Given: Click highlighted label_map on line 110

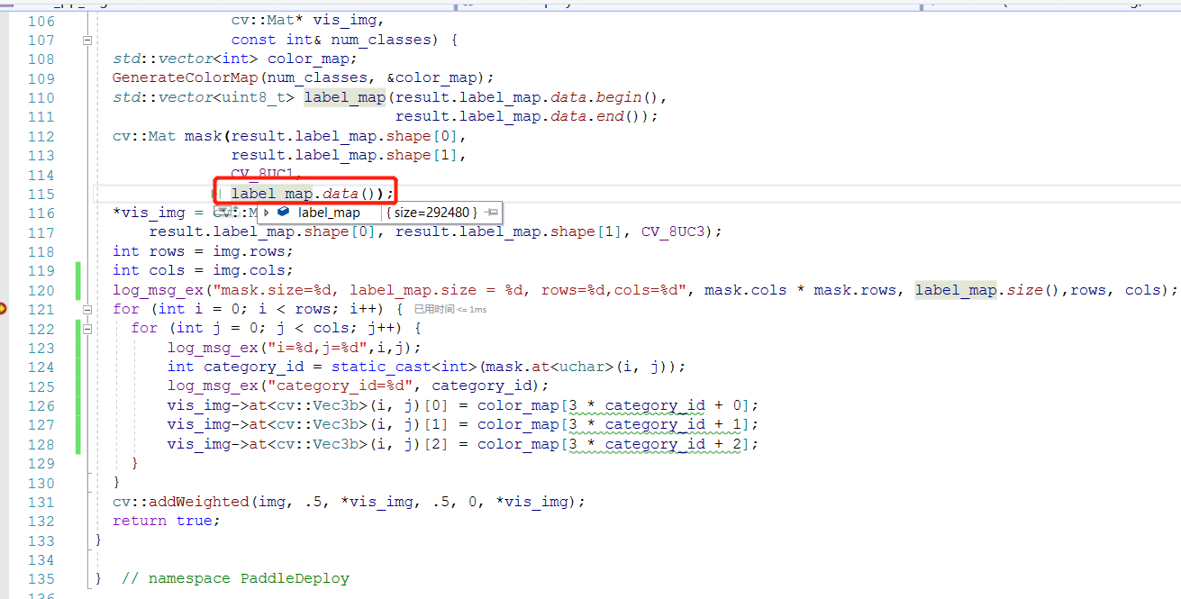Looking at the screenshot, I should (345, 97).
